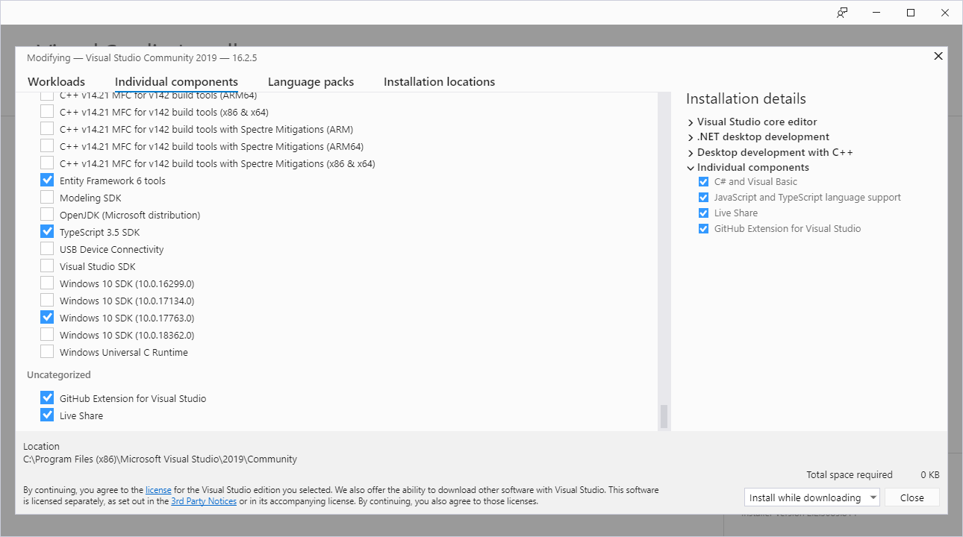The height and width of the screenshot is (537, 963).
Task: Check Windows Universal C Runtime
Action: coord(47,352)
